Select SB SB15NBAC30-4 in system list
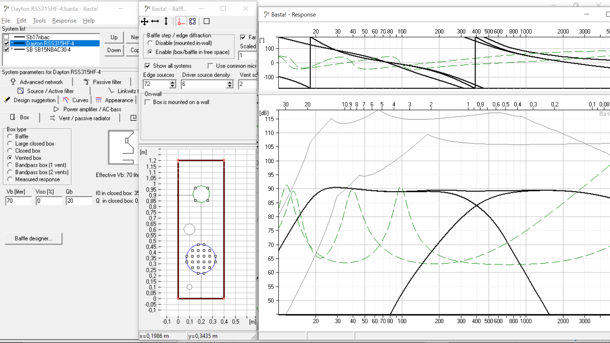The height and width of the screenshot is (343, 610). point(48,50)
